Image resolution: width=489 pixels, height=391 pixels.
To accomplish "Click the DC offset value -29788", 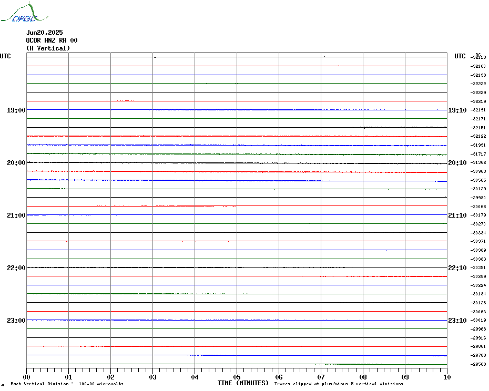I will point(478,355).
